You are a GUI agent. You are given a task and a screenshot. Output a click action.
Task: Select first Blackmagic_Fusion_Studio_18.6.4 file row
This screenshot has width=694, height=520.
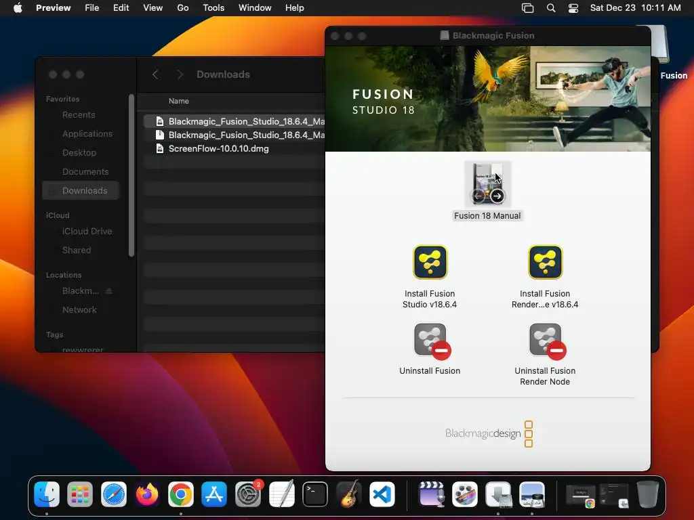pyautogui.click(x=234, y=121)
